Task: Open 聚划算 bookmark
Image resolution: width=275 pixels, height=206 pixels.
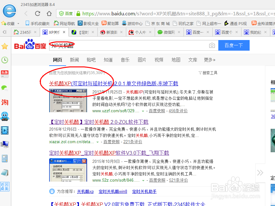Action: 110,23
